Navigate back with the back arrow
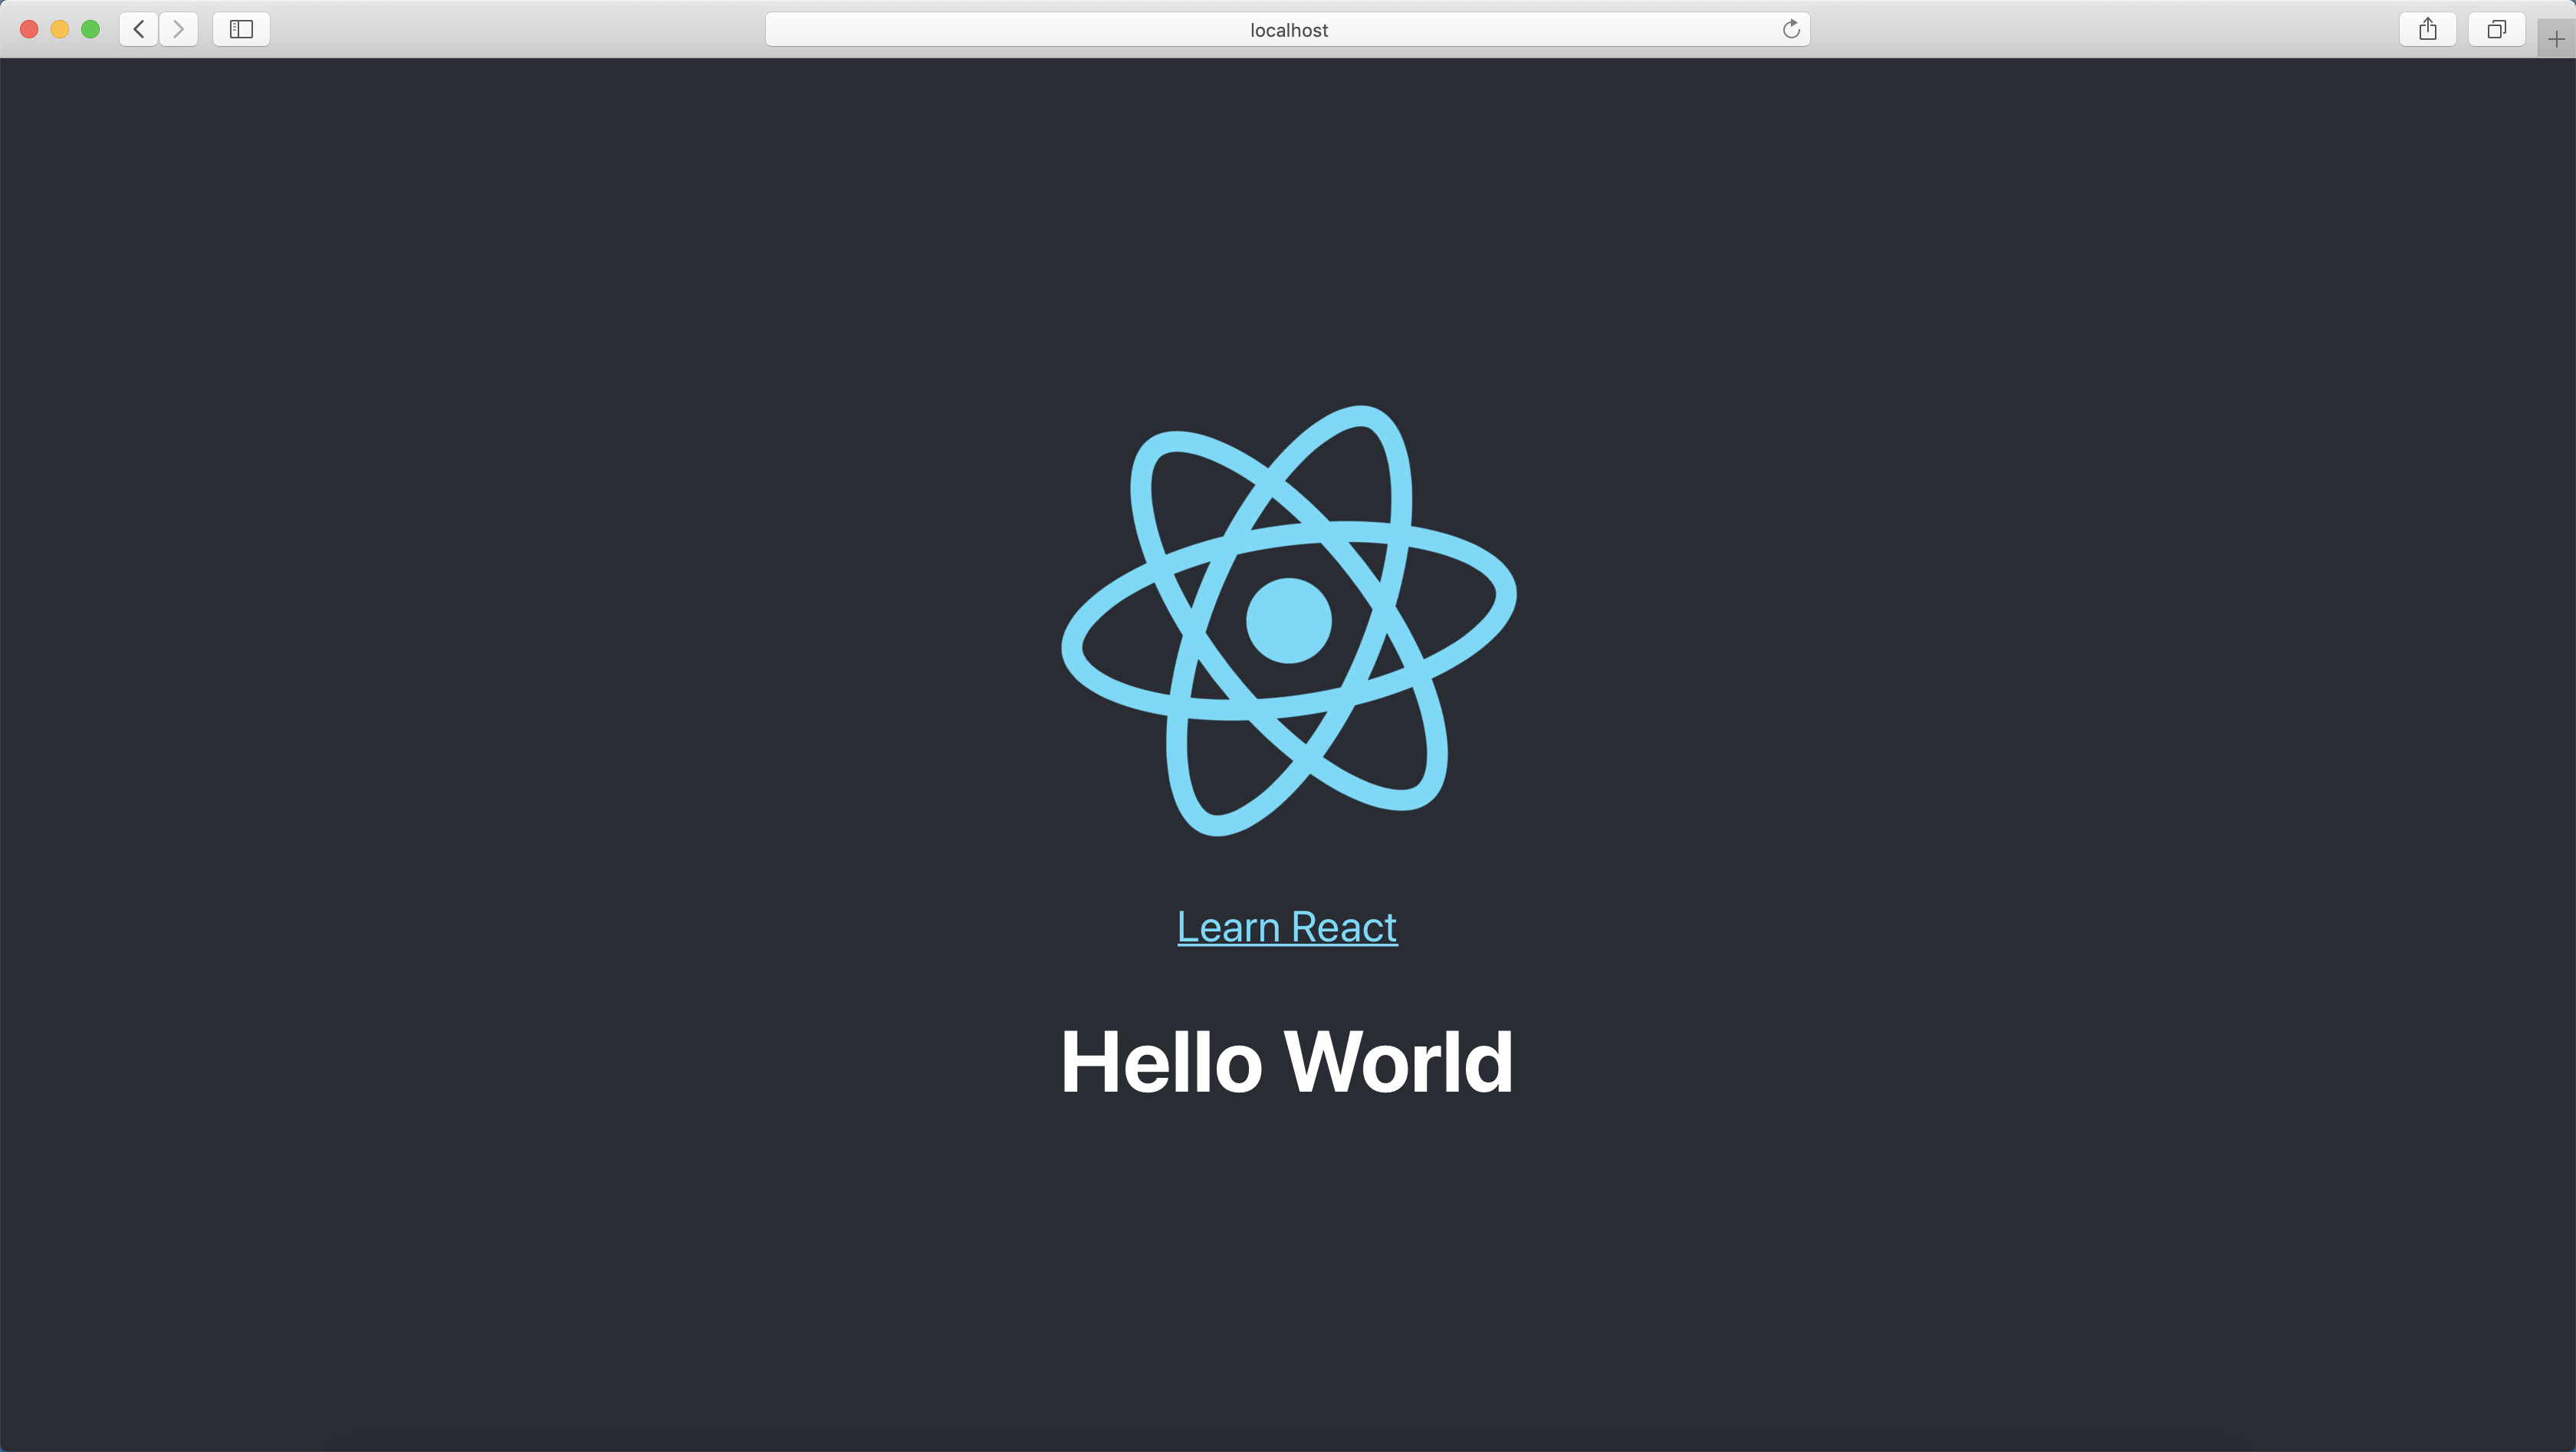Viewport: 2576px width, 1452px height. pyautogui.click(x=138, y=29)
